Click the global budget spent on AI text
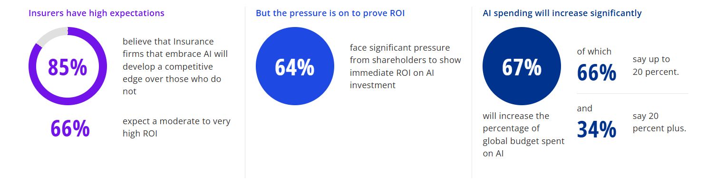This screenshot has width=716, height=191. [x=523, y=135]
